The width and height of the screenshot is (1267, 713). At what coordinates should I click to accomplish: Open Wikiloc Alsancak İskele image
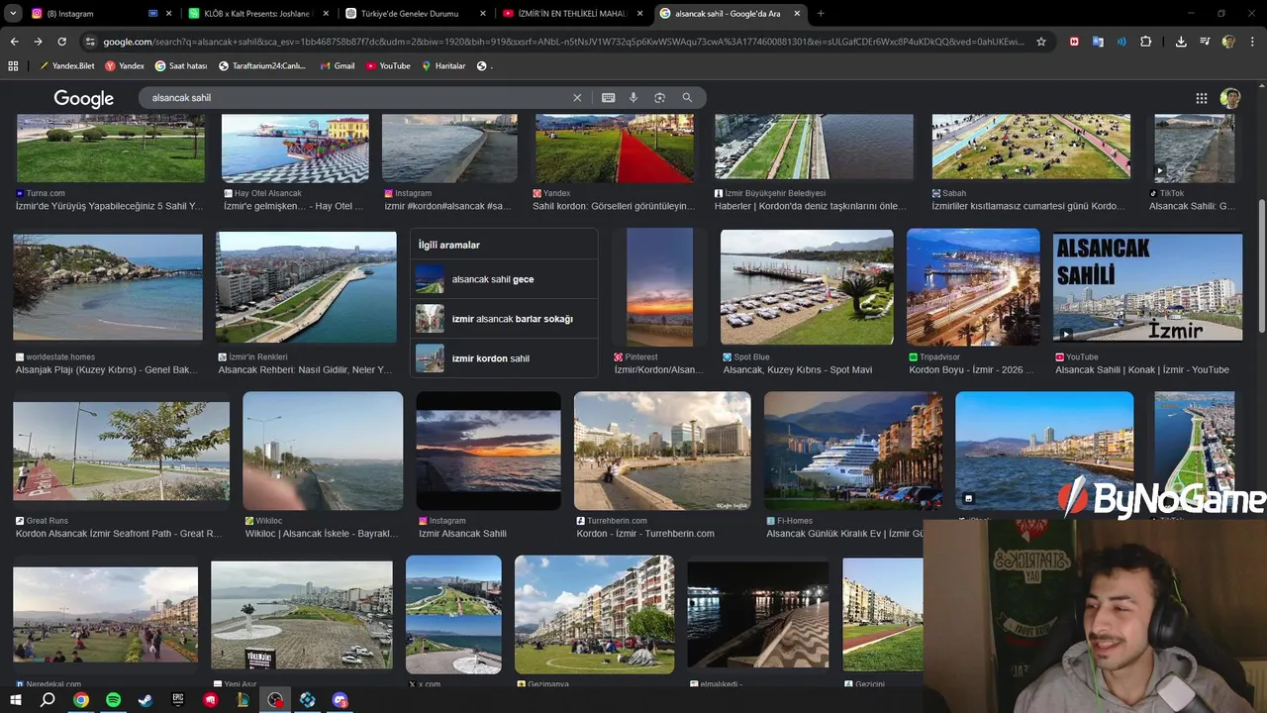(x=323, y=451)
